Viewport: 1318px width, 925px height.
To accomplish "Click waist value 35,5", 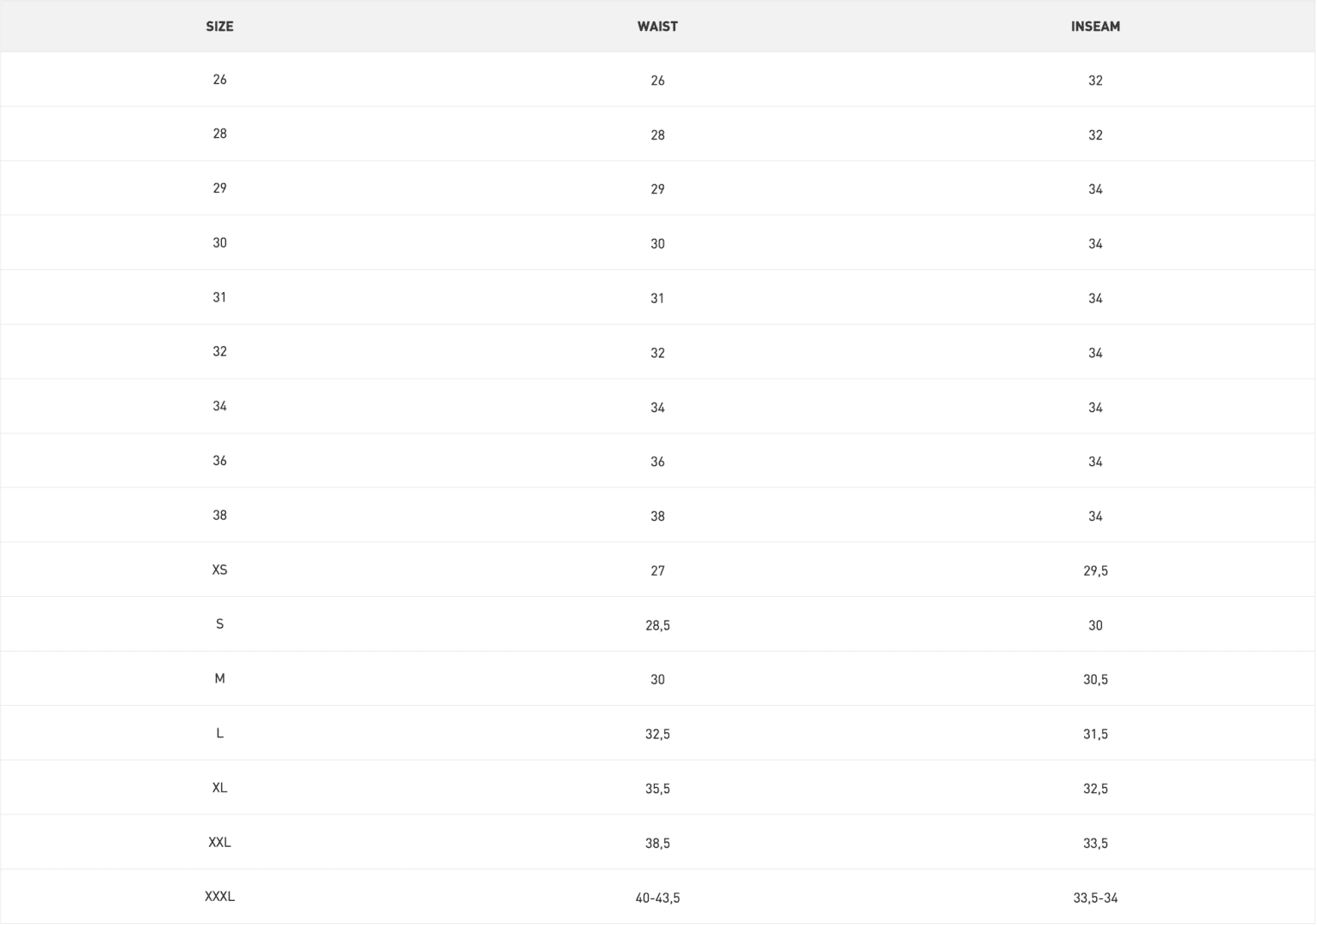I will click(657, 789).
